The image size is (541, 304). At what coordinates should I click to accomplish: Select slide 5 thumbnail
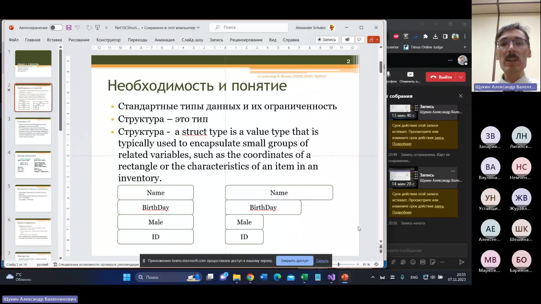[x=33, y=198]
